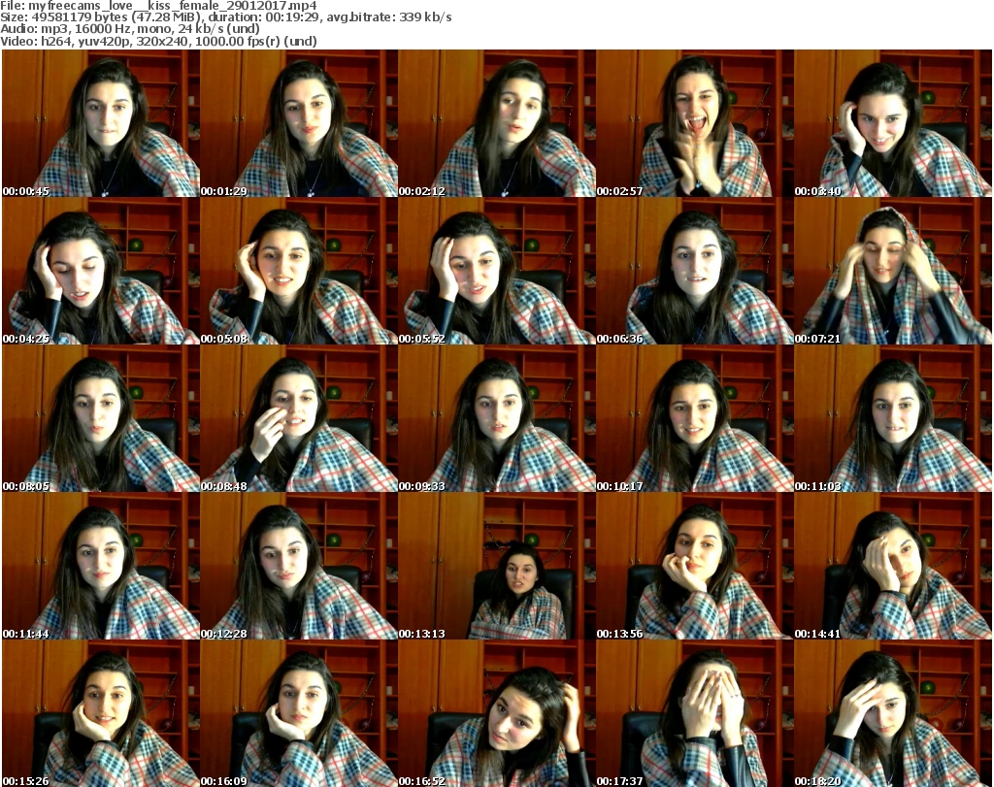Open the frame stamped 00:03:40
Screen dimensions: 994x787
893,123
